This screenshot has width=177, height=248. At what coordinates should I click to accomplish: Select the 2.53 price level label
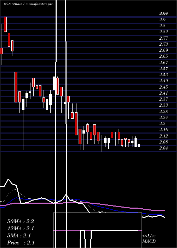tap(164, 75)
